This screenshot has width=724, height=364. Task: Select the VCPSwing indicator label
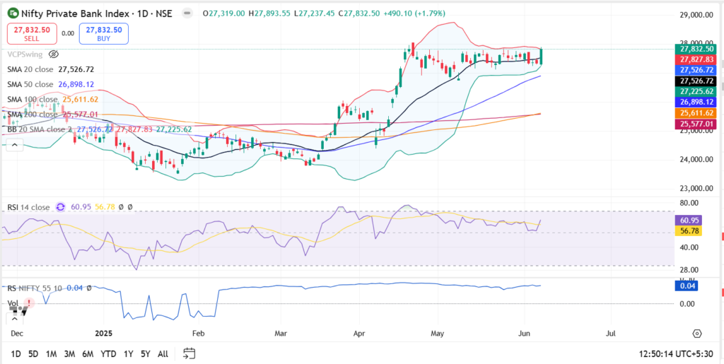[x=25, y=54]
